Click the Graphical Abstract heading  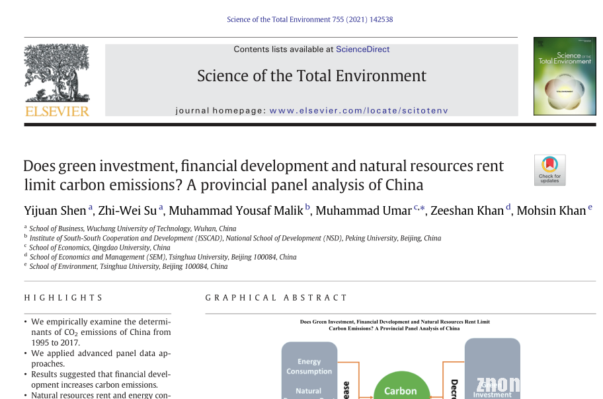tap(276, 298)
